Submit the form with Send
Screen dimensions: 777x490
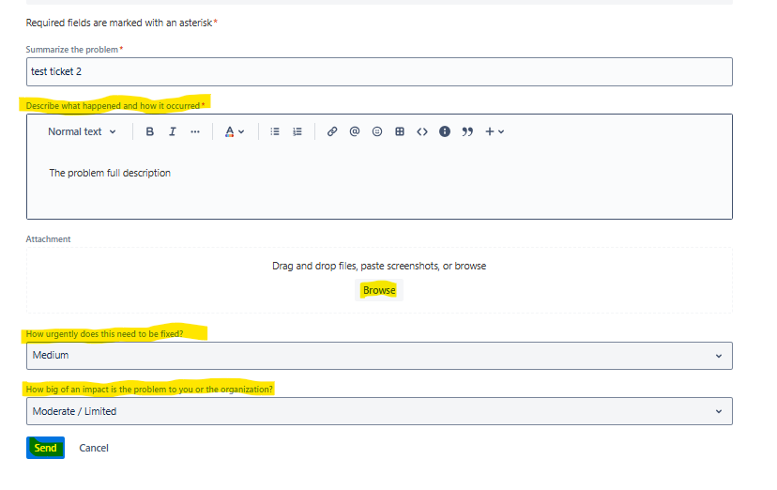click(45, 449)
